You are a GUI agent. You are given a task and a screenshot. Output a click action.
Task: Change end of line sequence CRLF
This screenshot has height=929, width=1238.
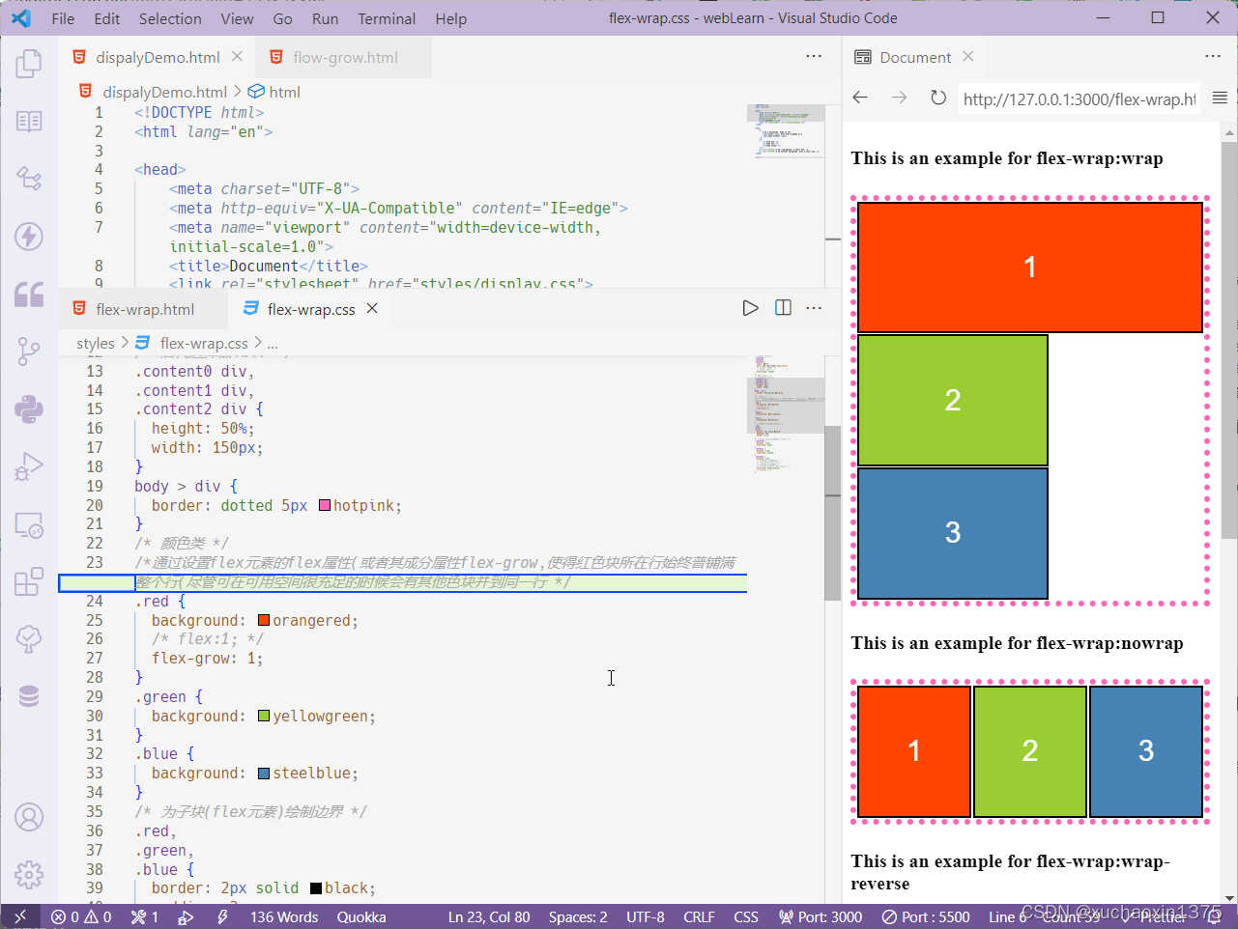tap(699, 916)
